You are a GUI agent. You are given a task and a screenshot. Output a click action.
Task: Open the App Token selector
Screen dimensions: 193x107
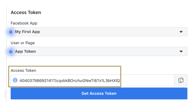click(99, 51)
